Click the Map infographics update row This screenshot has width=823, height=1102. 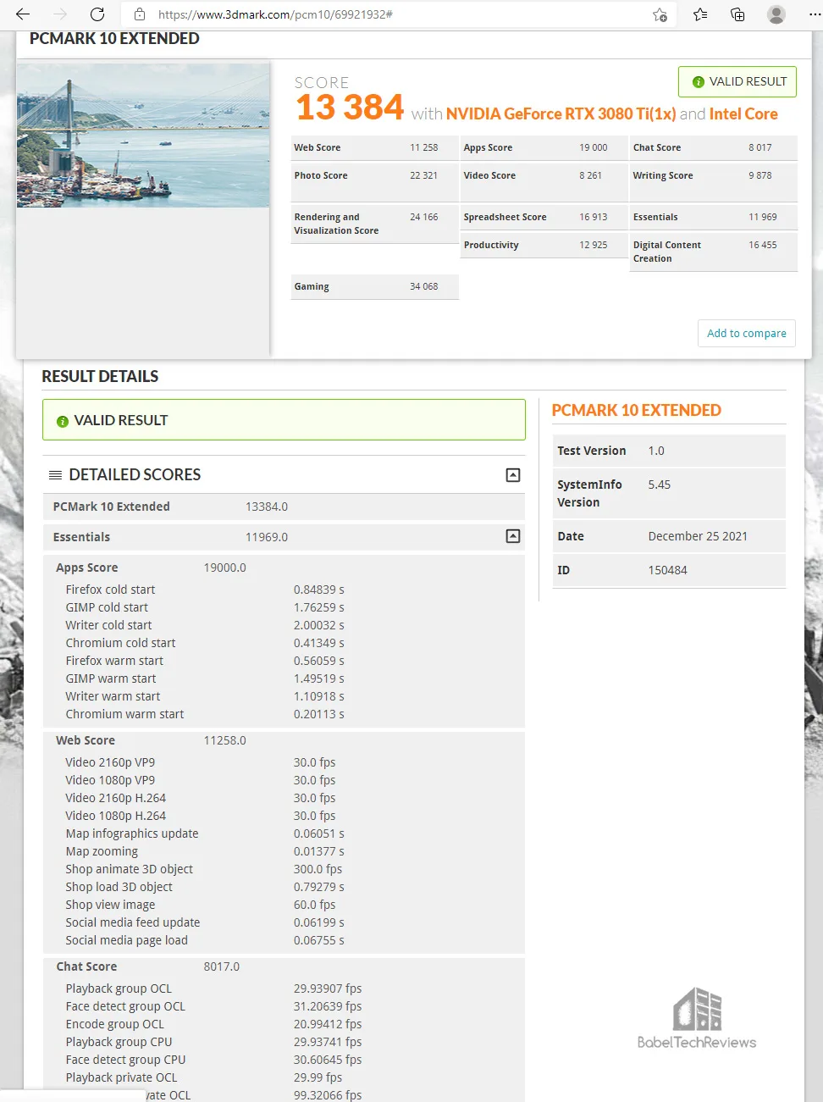pyautogui.click(x=284, y=833)
